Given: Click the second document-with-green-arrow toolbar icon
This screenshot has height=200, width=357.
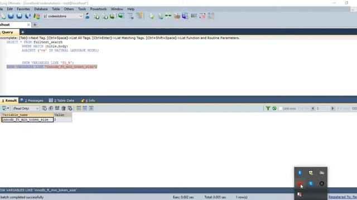Looking at the screenshot, I should [105, 16].
